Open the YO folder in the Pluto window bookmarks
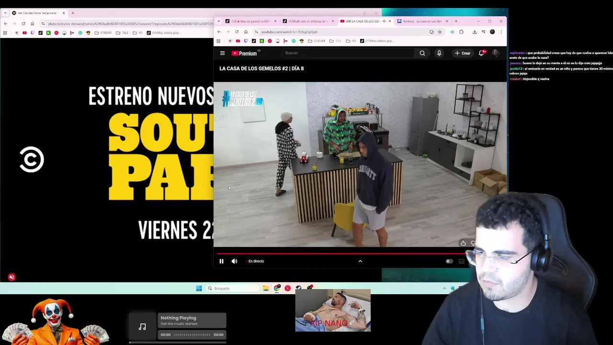The height and width of the screenshot is (345, 613). point(138,33)
